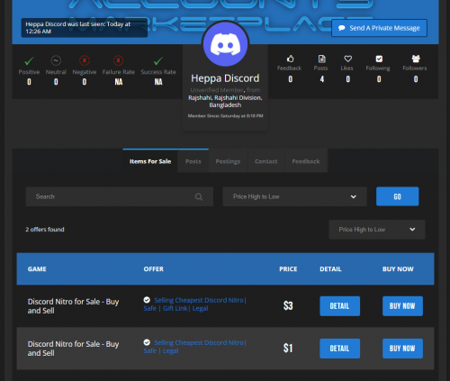Click the search magnifier icon
This screenshot has width=450, height=381.
(199, 196)
